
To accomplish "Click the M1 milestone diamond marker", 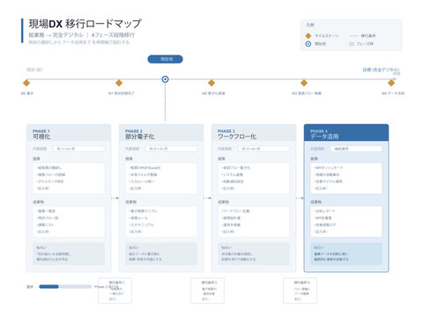I will pos(119,83).
